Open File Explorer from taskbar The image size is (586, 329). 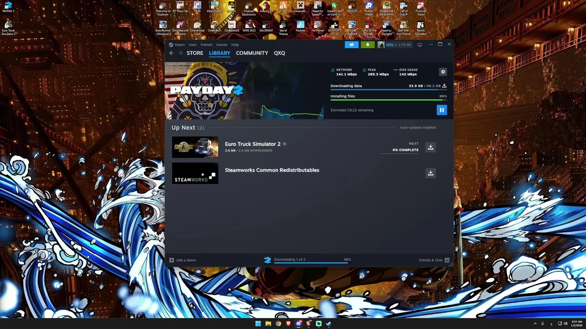point(268,324)
